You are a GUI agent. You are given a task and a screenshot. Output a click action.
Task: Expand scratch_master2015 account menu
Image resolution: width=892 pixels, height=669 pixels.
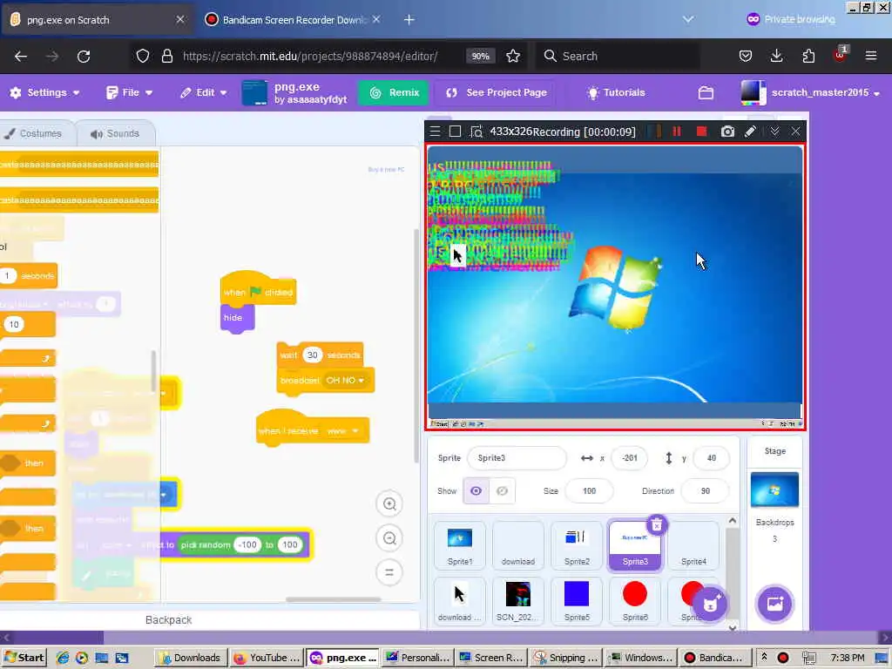[x=811, y=92]
